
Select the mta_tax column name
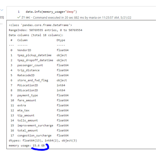[x=23, y=110]
